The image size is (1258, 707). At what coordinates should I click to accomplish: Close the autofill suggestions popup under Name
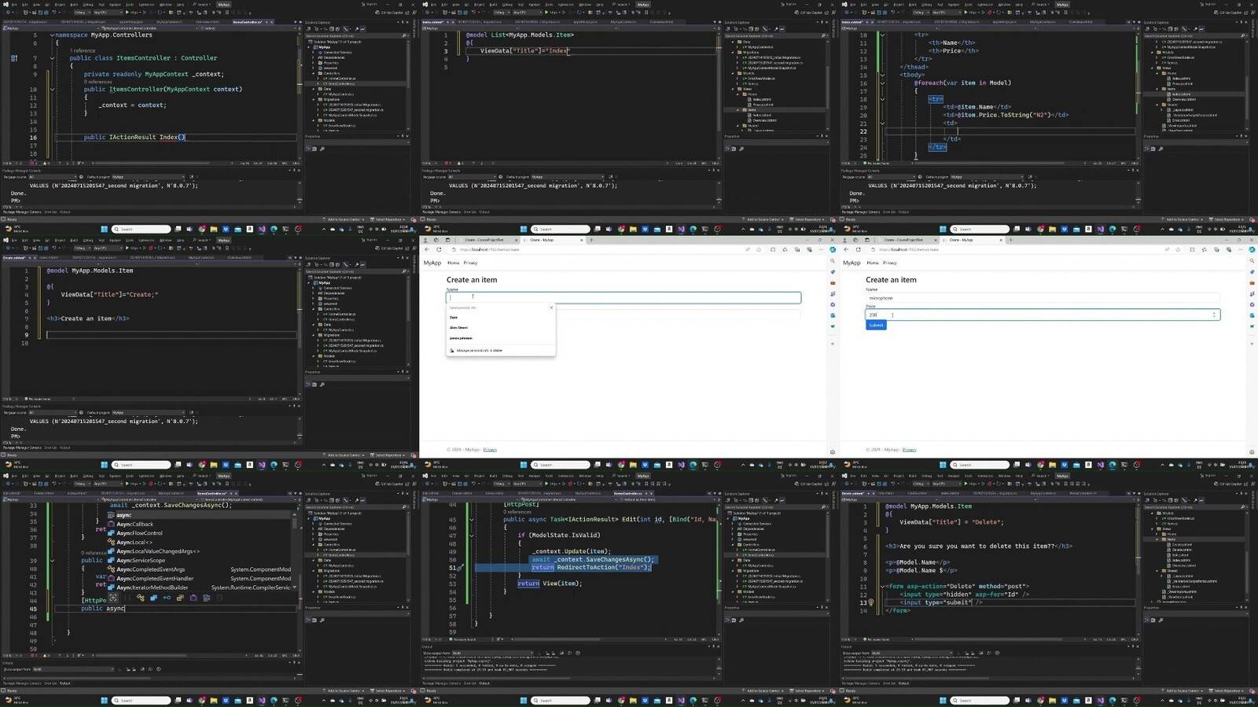(551, 307)
